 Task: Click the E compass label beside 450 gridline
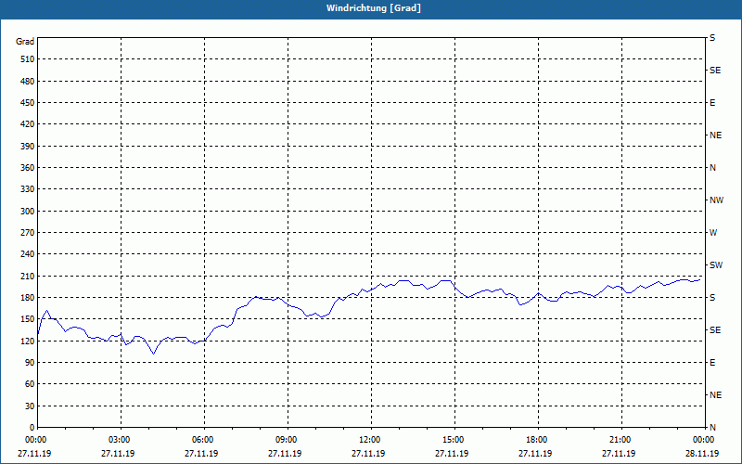click(x=712, y=103)
